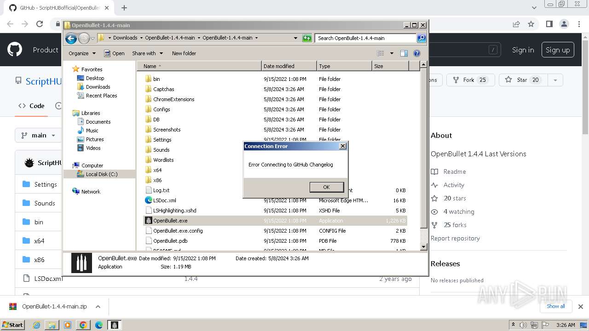The height and width of the screenshot is (331, 589).
Task: Close the Connection Error dialog
Action: [342, 146]
